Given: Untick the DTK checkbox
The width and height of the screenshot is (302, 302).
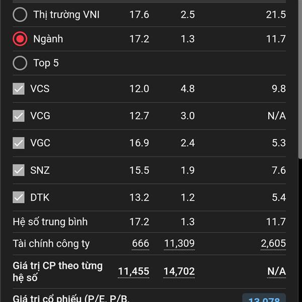Looking at the screenshot, I should tap(19, 197).
